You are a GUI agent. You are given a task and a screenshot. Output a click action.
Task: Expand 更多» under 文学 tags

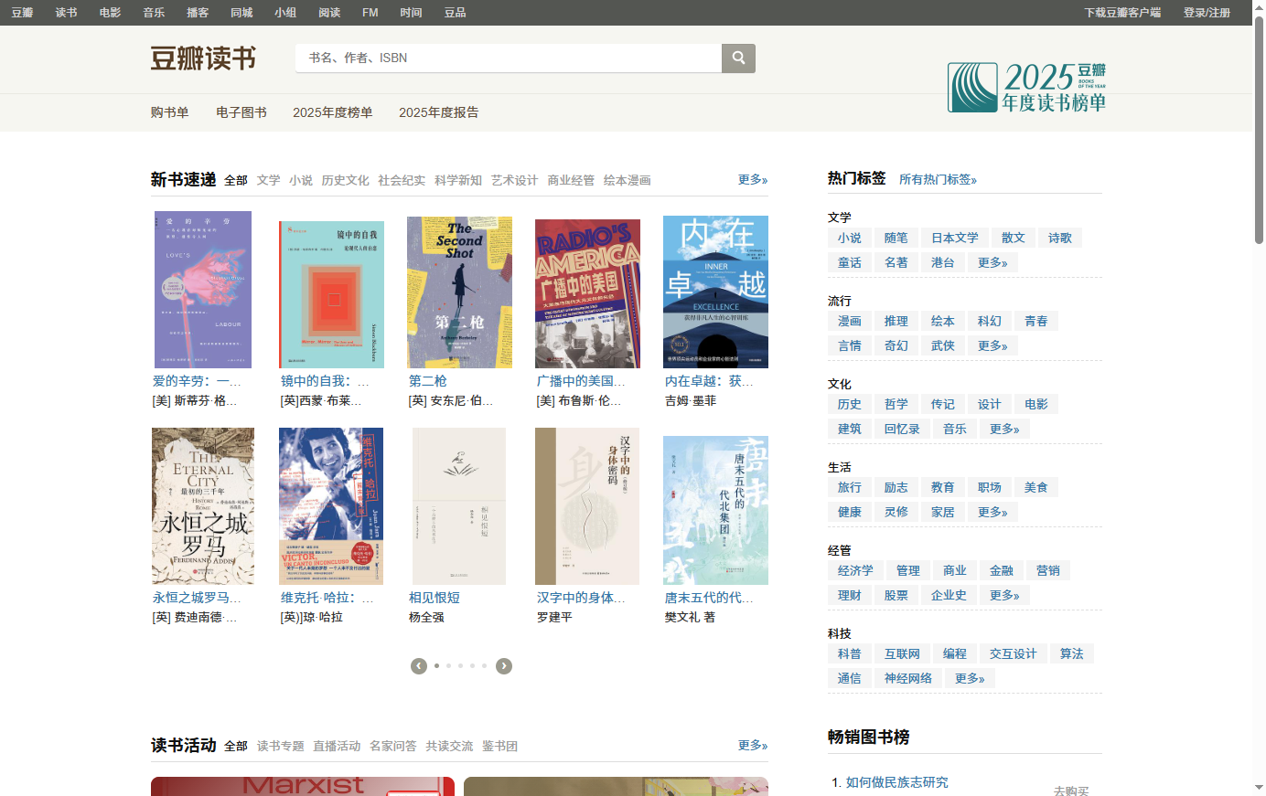coord(992,262)
